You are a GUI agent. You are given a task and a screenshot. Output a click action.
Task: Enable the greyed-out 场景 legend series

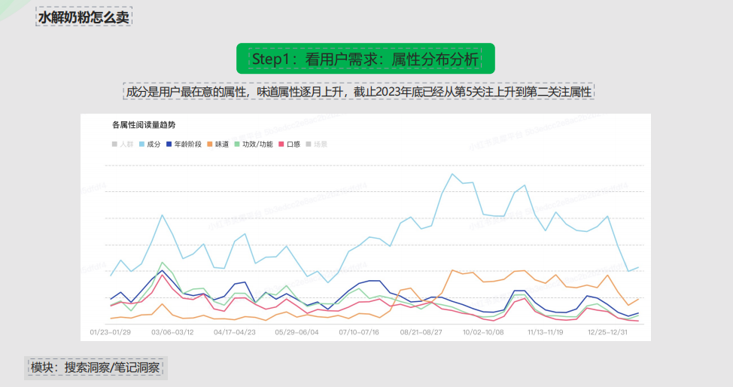[317, 145]
